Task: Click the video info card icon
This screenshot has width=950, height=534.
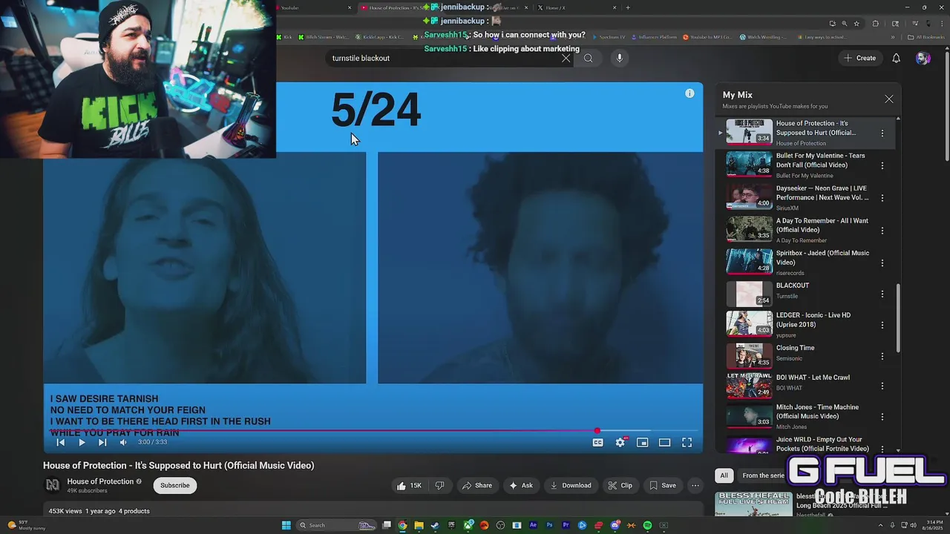Action: pyautogui.click(x=689, y=93)
